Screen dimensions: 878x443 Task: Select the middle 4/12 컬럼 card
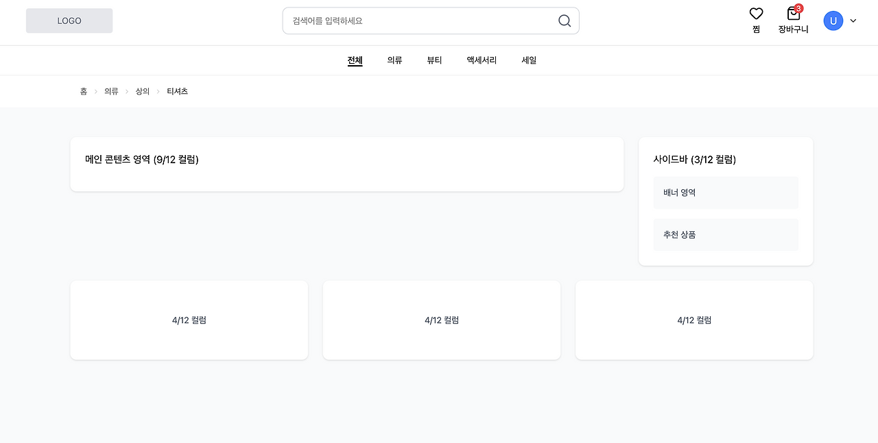pyautogui.click(x=441, y=320)
